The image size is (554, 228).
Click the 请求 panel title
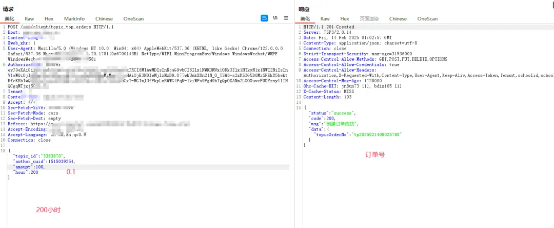tap(8, 9)
